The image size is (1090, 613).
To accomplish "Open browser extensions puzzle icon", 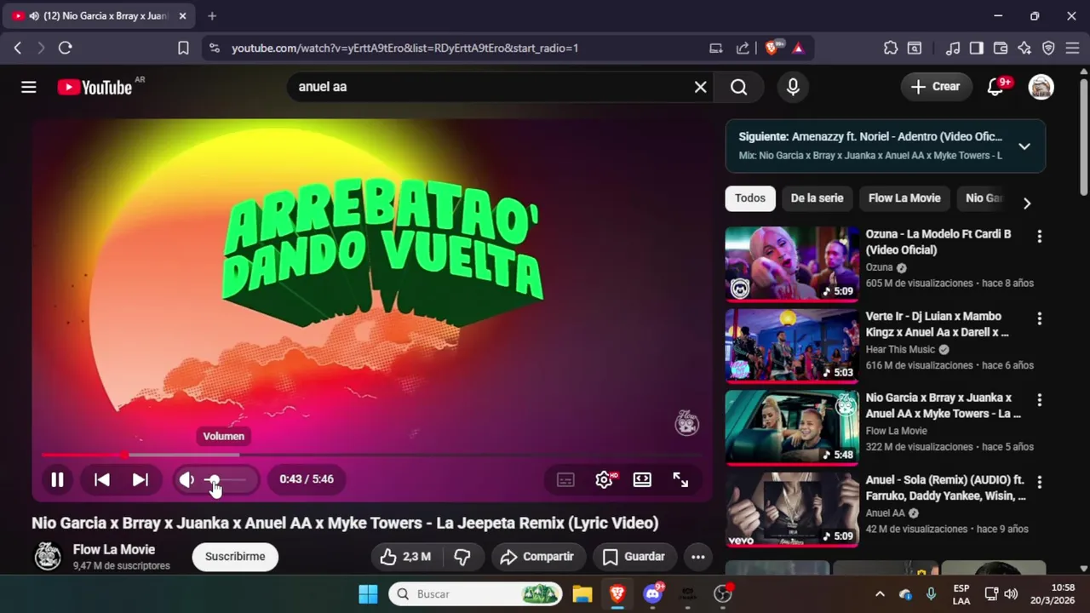I will click(x=891, y=49).
